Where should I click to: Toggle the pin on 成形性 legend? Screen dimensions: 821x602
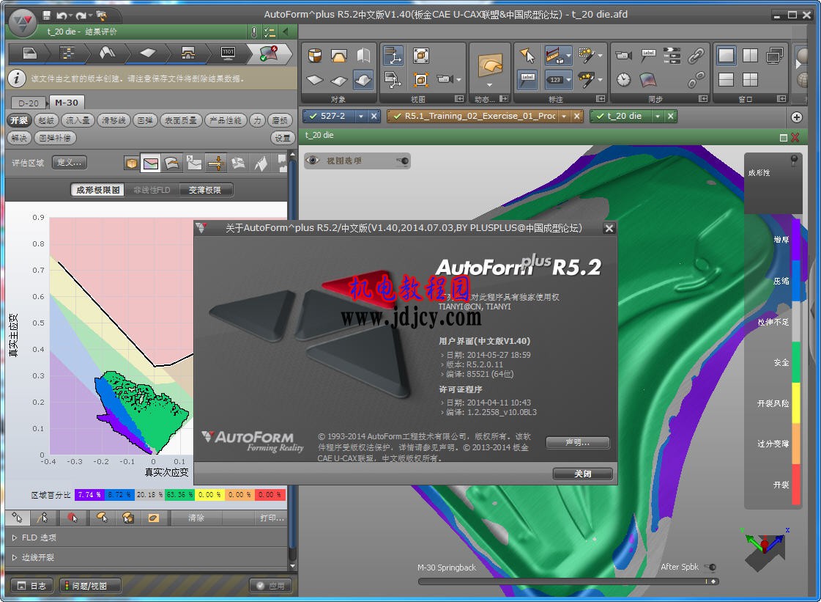tap(795, 161)
